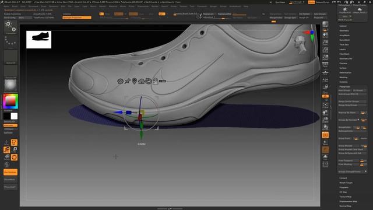Open the current brush thumbnail on left shelf
373x210 pixels.
[x=10, y=27]
